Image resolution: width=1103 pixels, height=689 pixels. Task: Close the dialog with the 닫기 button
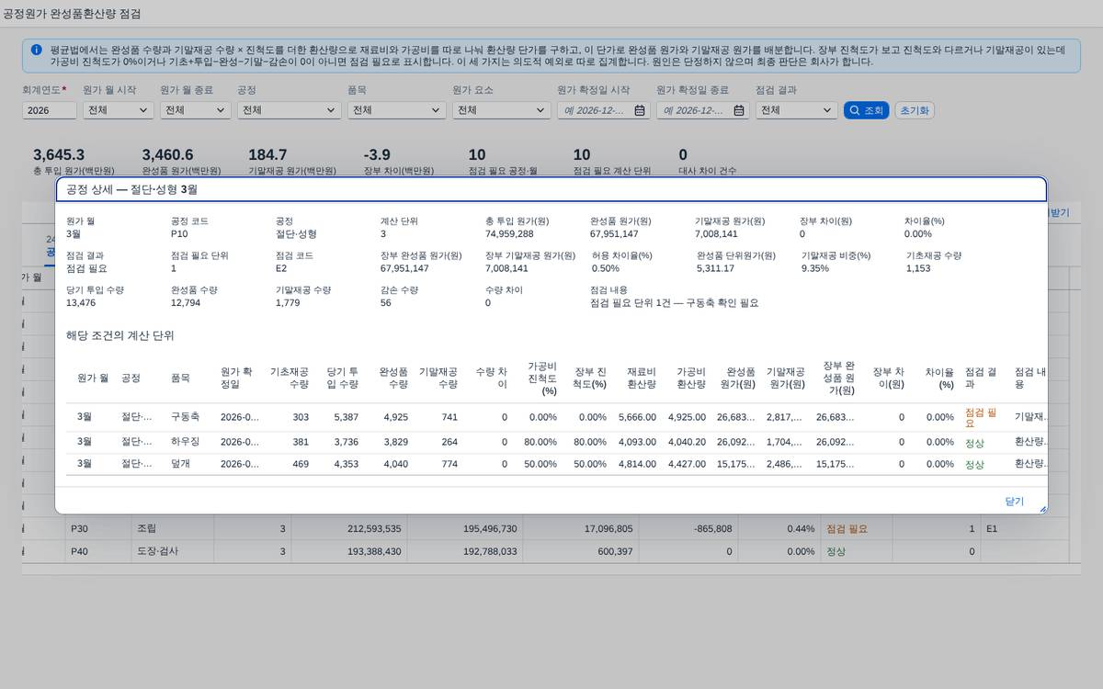coord(1015,502)
